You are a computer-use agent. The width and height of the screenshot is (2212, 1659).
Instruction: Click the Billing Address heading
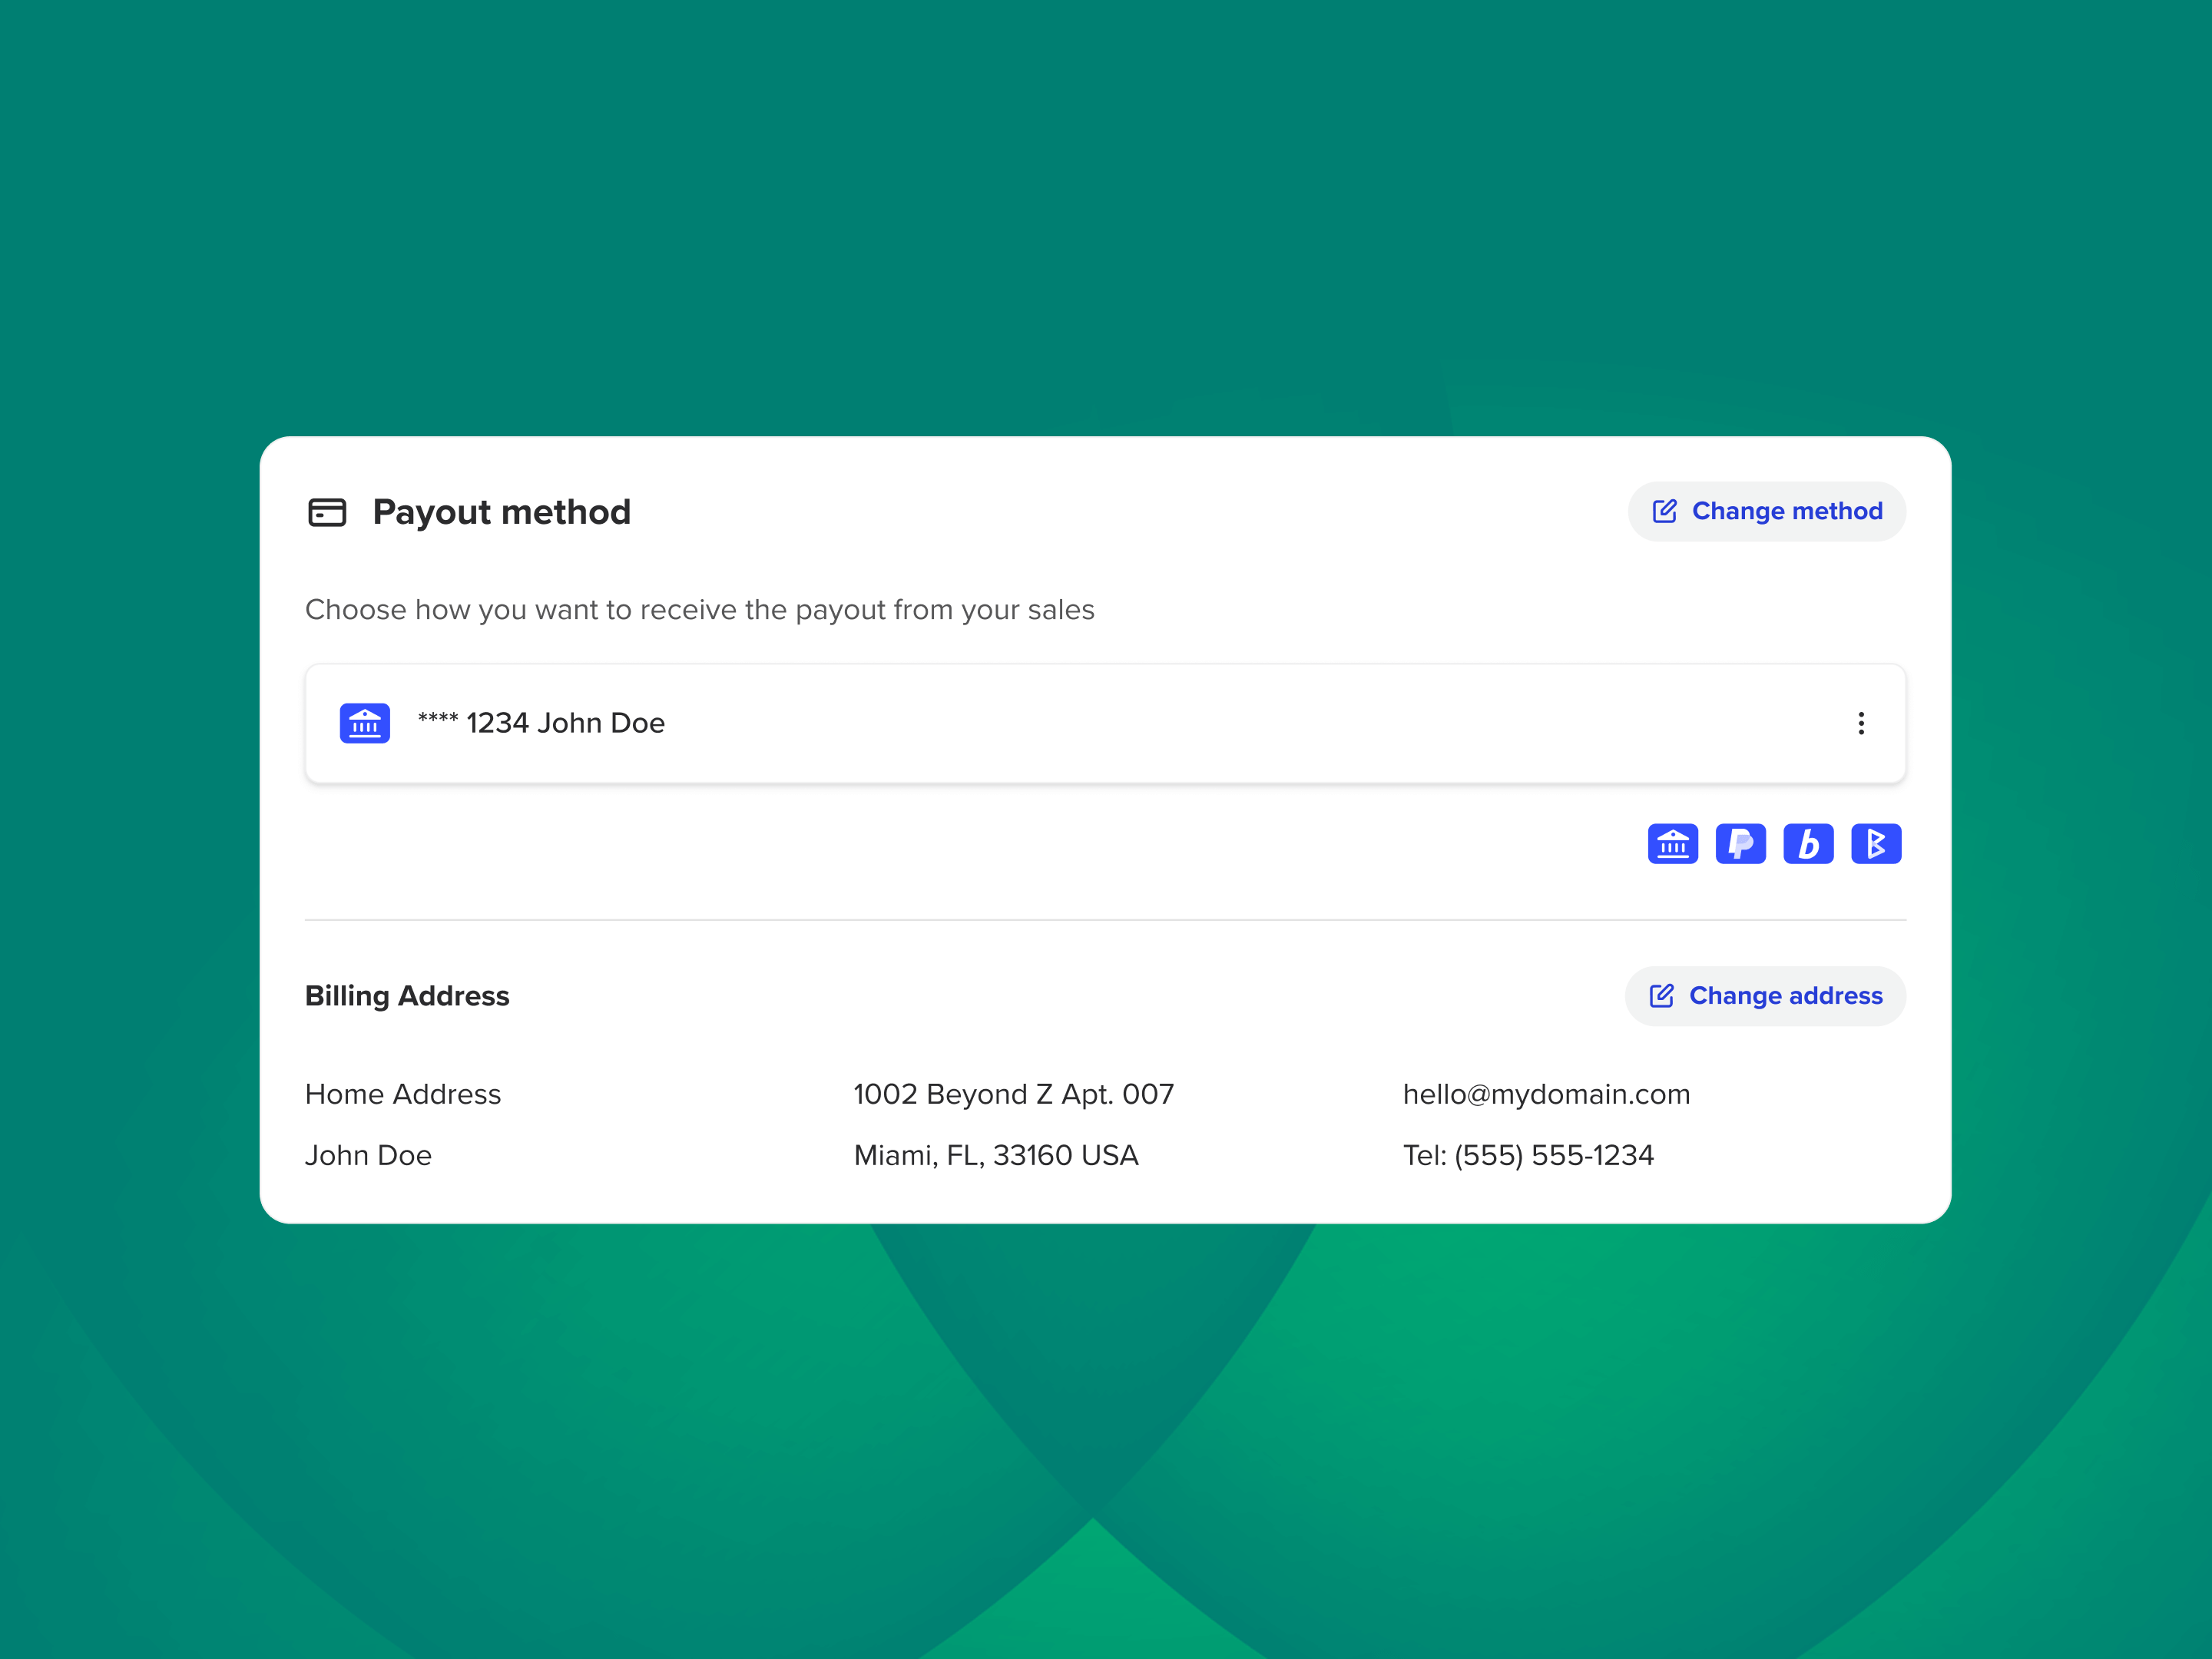407,996
